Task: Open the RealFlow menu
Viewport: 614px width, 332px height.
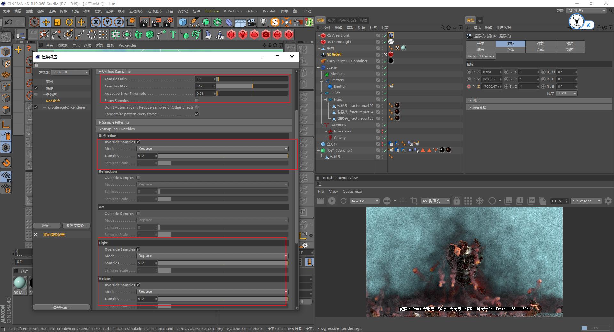Action: (x=212, y=11)
